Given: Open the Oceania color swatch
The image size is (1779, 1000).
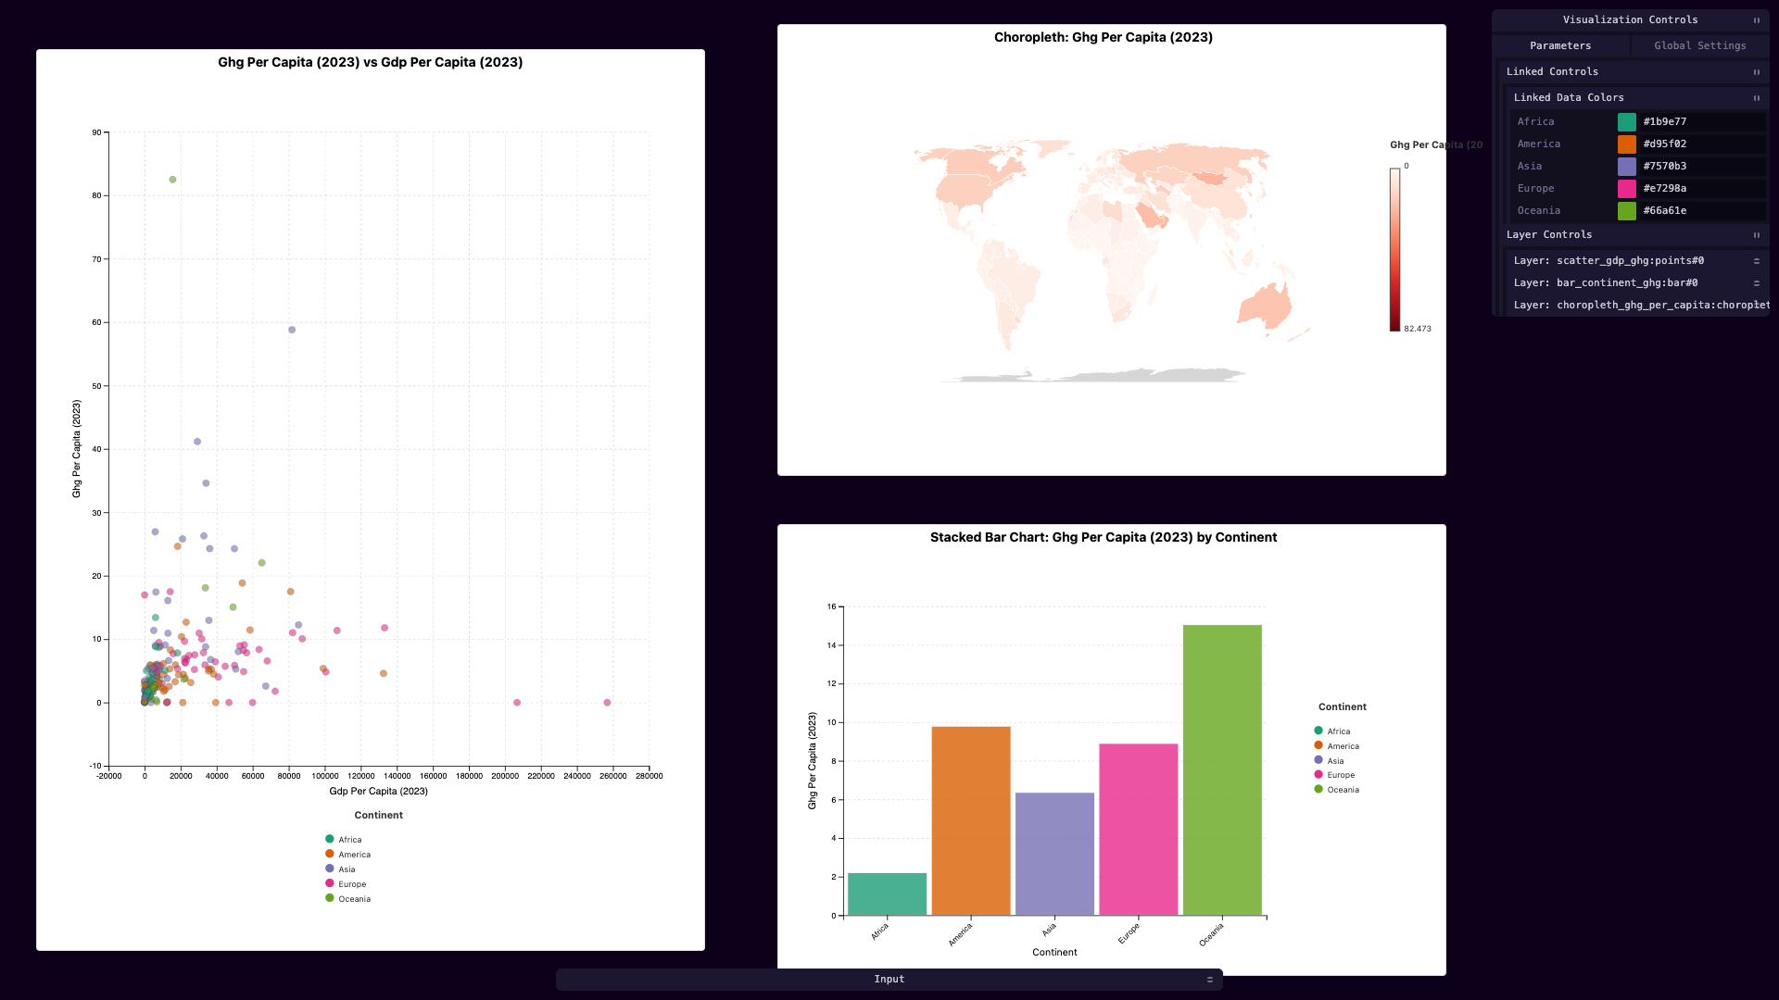Looking at the screenshot, I should click(x=1627, y=211).
